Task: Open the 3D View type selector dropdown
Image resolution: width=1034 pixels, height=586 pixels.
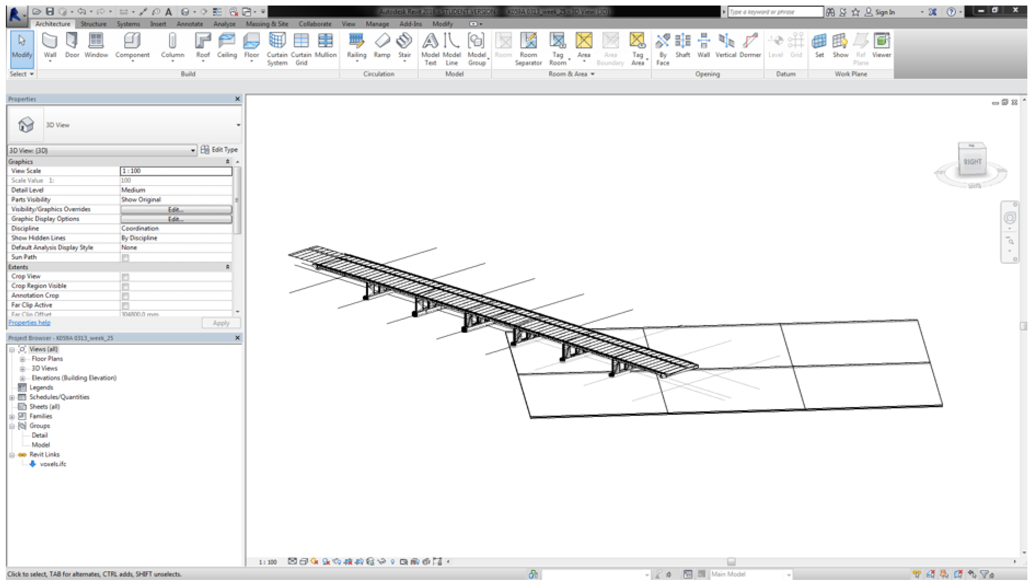Action: (x=238, y=125)
